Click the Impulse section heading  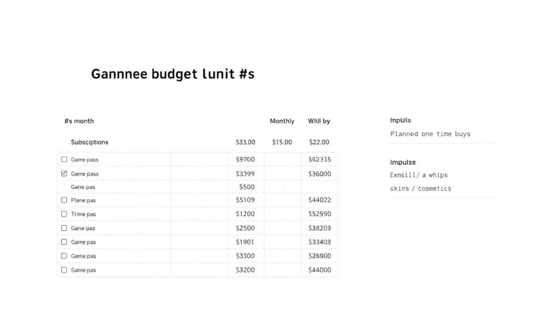coord(403,162)
